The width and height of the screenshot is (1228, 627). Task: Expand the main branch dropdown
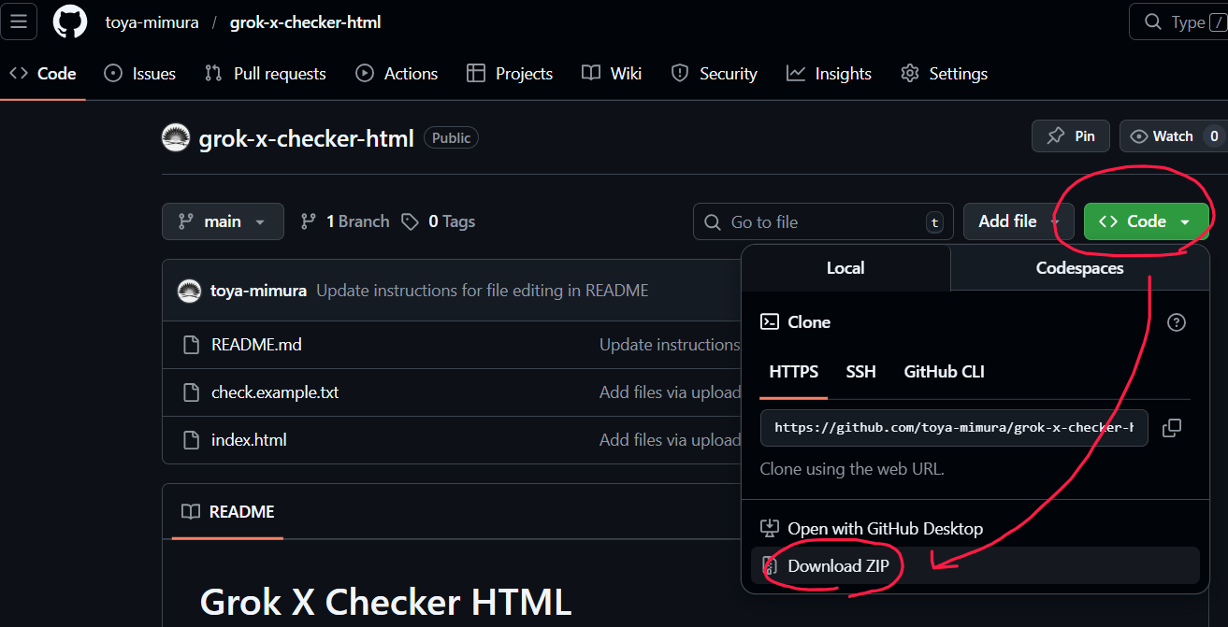click(x=223, y=221)
